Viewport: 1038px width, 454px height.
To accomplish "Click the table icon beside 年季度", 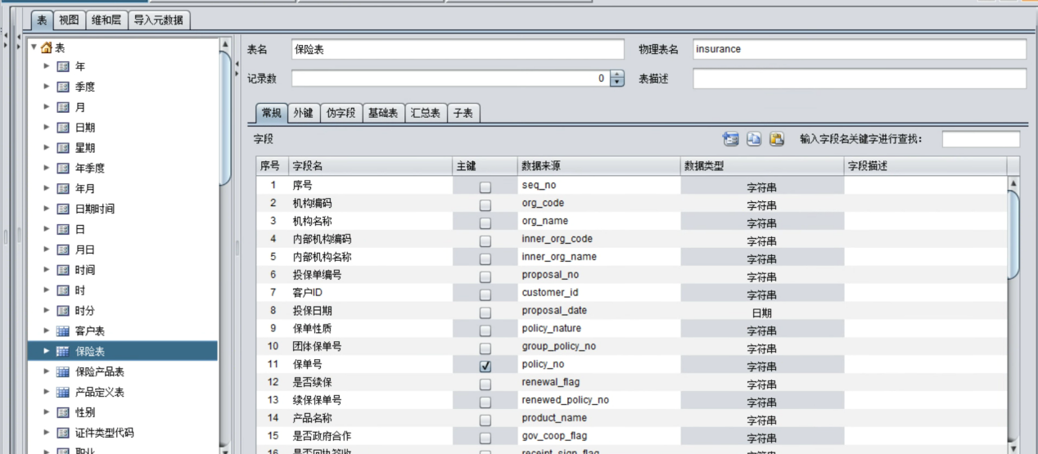I will tap(63, 169).
